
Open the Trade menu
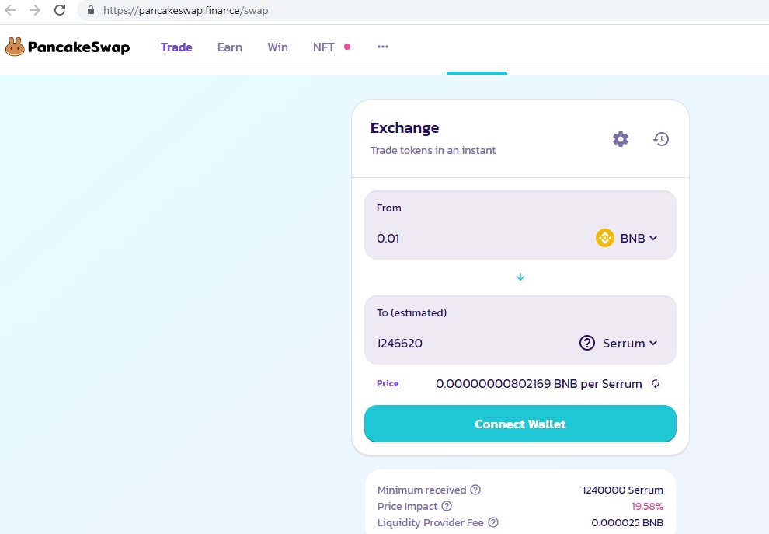(x=176, y=47)
